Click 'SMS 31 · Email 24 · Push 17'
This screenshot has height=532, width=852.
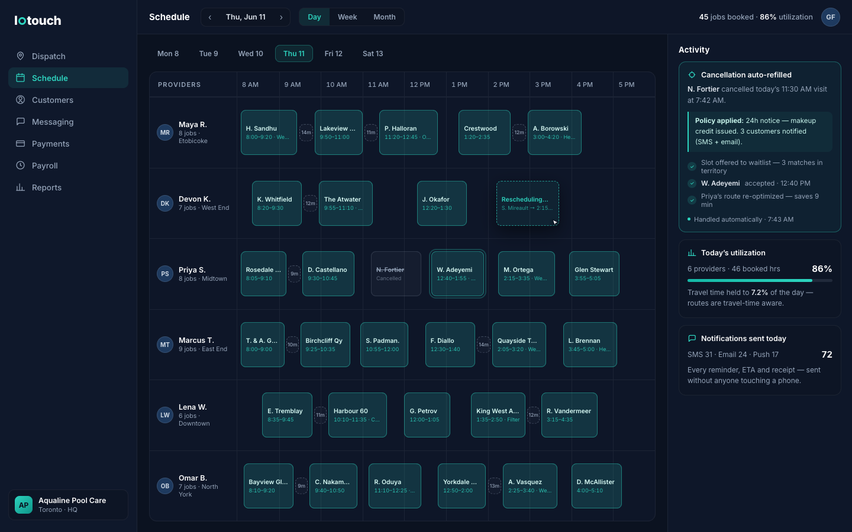(x=733, y=355)
